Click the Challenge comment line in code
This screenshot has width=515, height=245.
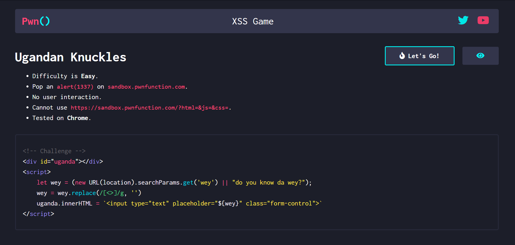pyautogui.click(x=54, y=151)
